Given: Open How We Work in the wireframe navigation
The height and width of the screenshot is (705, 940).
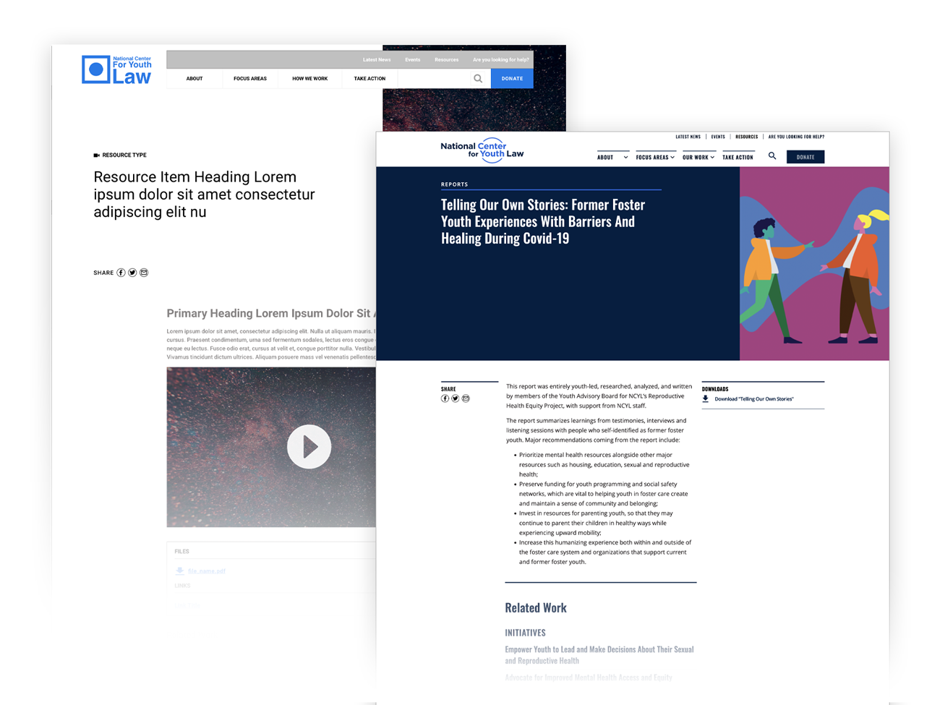Looking at the screenshot, I should click(x=309, y=79).
